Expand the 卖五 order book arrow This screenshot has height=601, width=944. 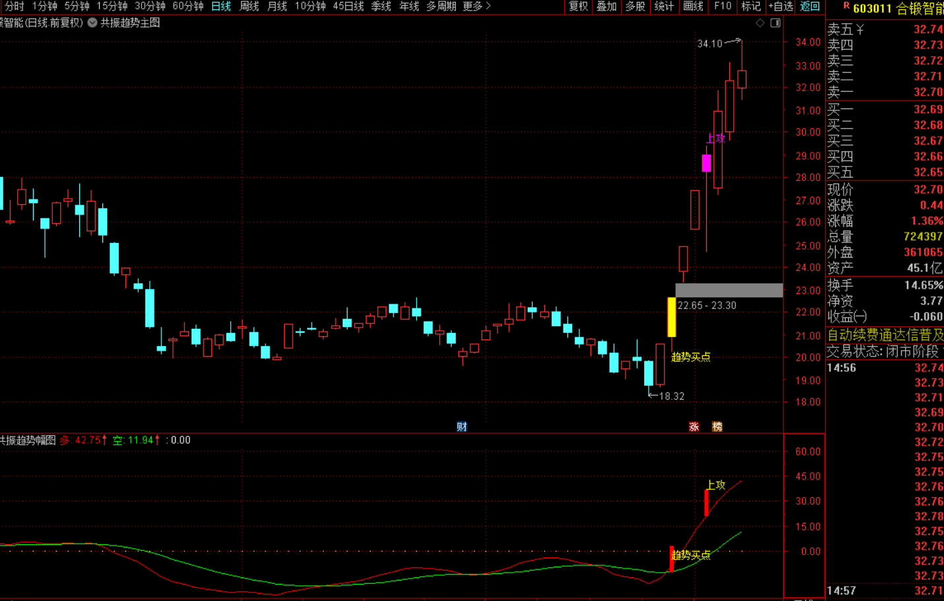point(860,30)
